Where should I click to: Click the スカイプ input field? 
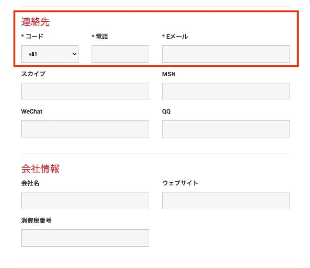(85, 91)
